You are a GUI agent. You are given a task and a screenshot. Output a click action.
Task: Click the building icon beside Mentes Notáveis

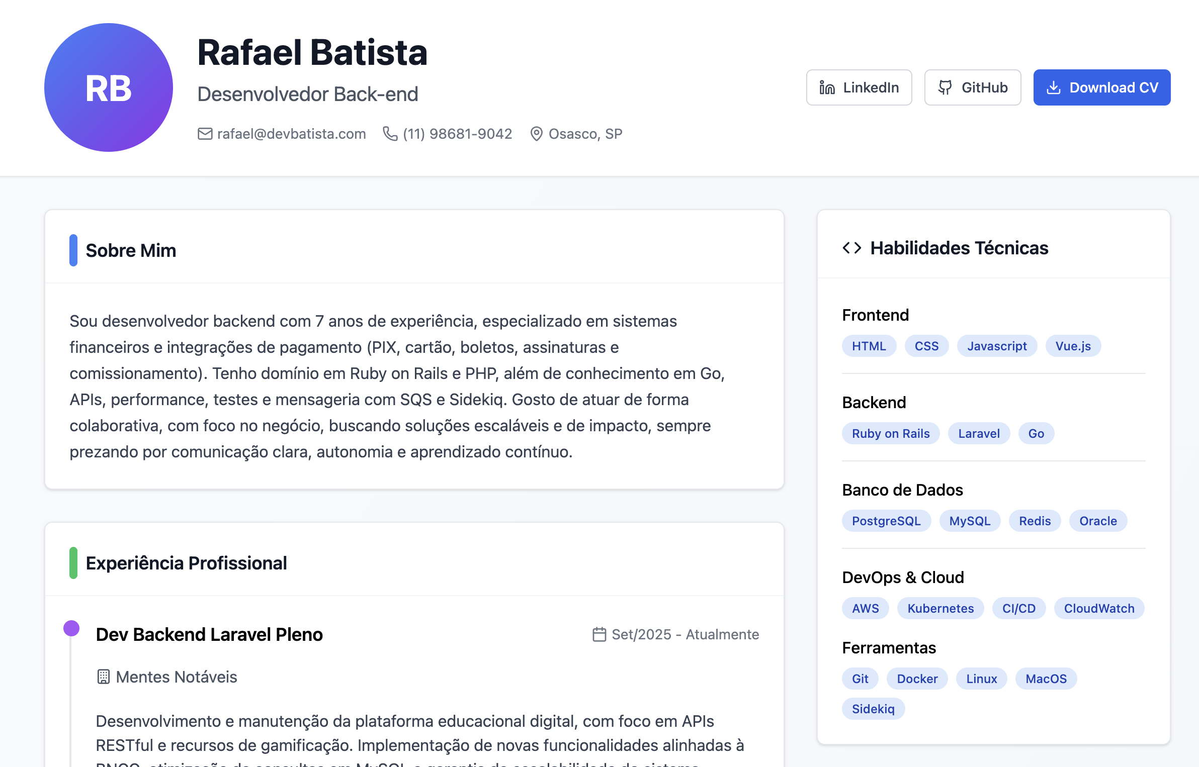(x=103, y=677)
